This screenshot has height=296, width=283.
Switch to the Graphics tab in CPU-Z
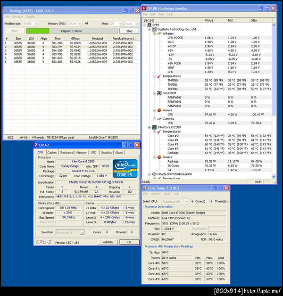pyautogui.click(x=107, y=153)
